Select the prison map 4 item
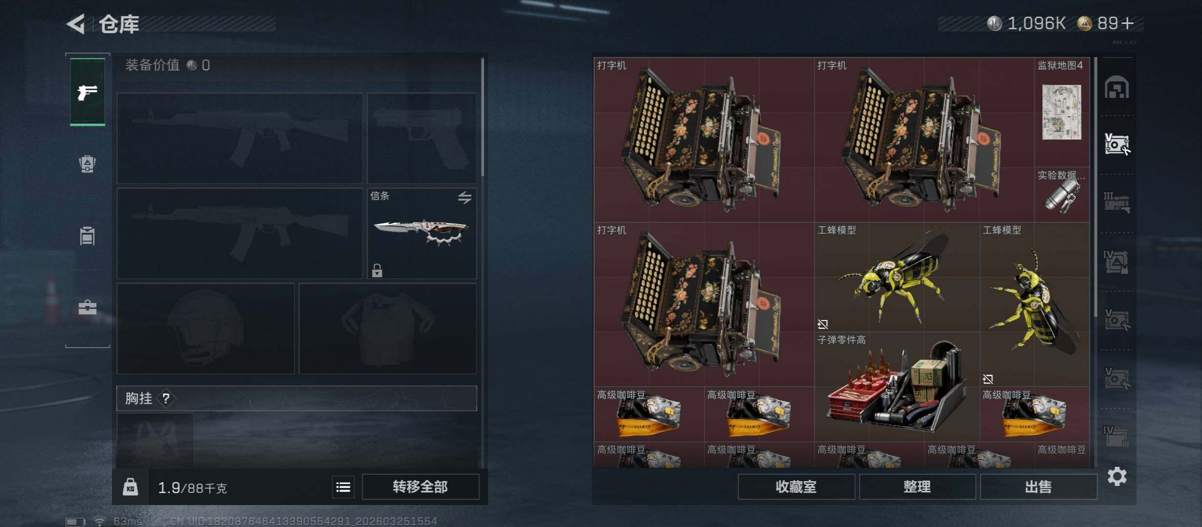The width and height of the screenshot is (1202, 527). (x=1062, y=112)
